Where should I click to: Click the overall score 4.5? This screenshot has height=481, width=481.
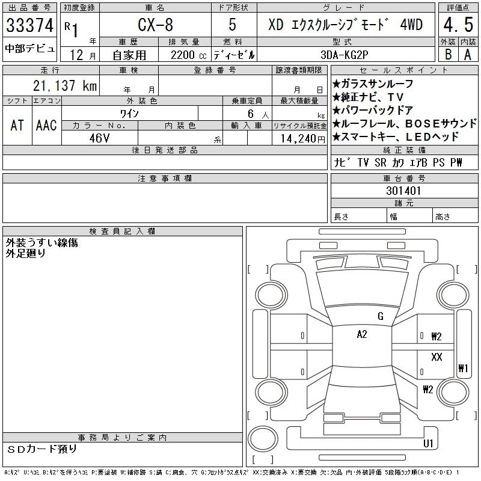(x=458, y=25)
